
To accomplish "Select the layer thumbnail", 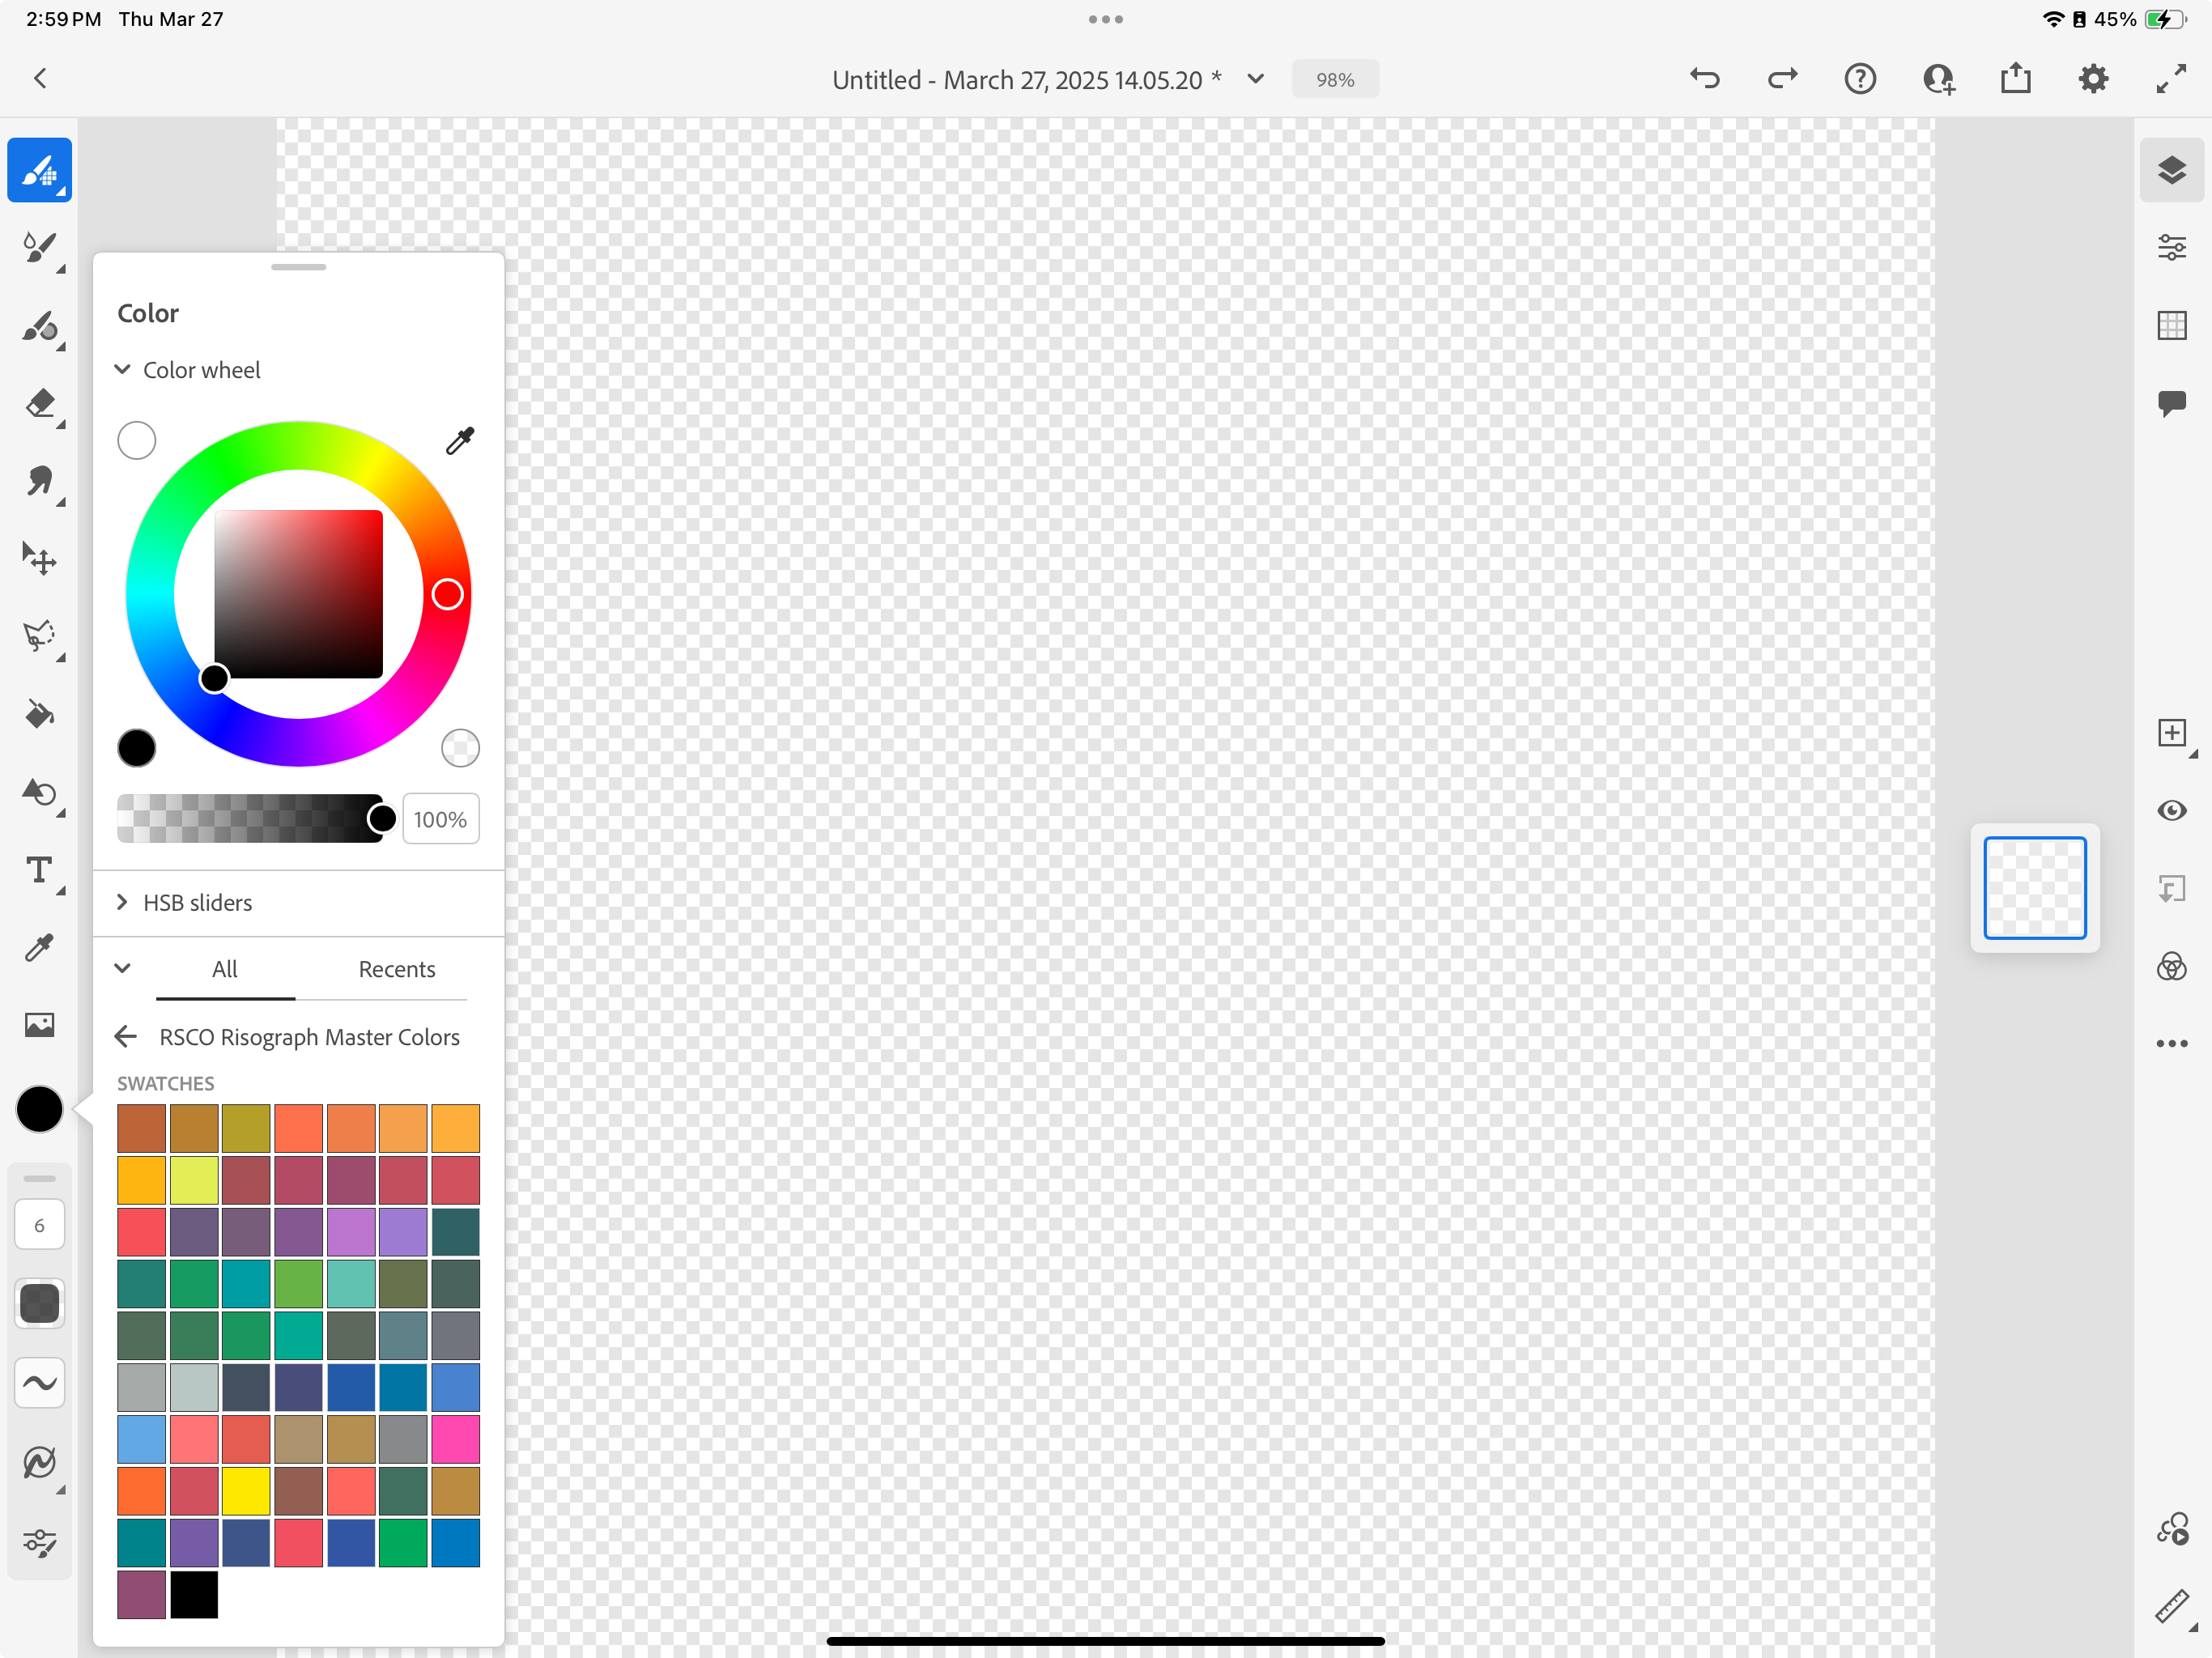I will (2035, 888).
